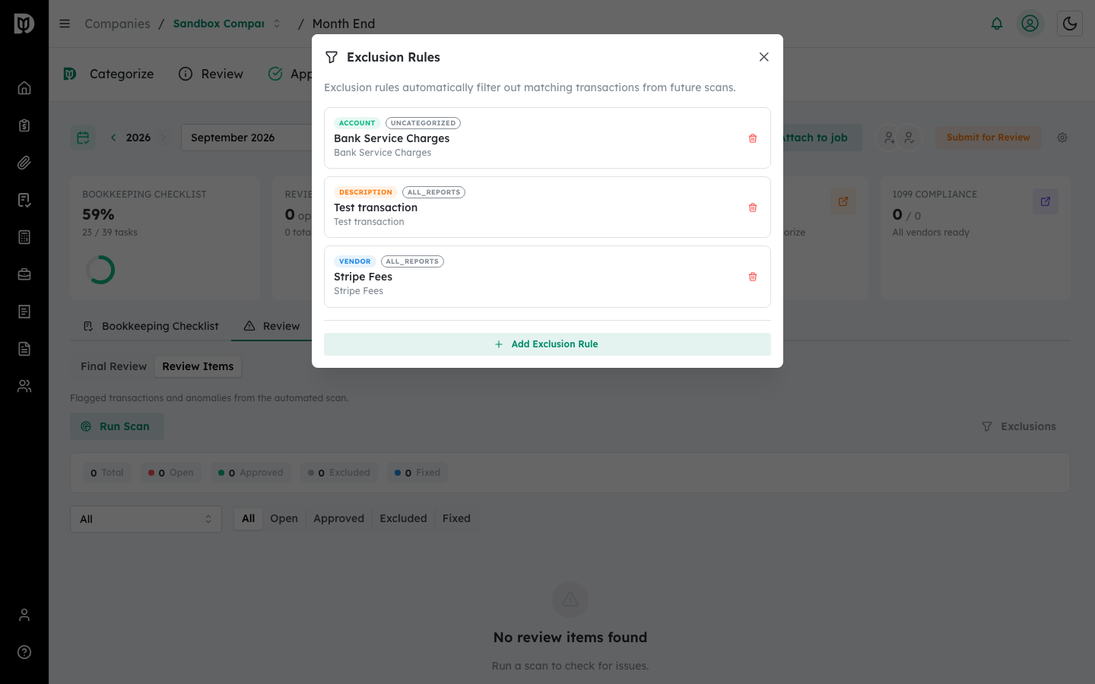This screenshot has height=684, width=1095.
Task: Open the single user sidebar icon
Action: point(24,615)
